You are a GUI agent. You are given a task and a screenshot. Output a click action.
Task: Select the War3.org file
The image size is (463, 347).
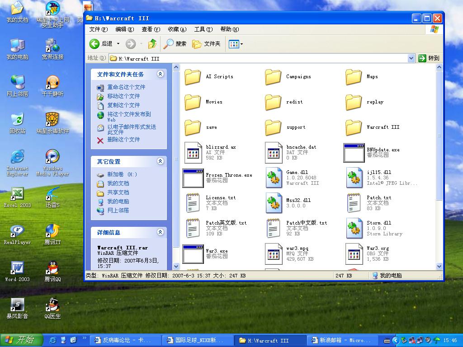pyautogui.click(x=367, y=254)
